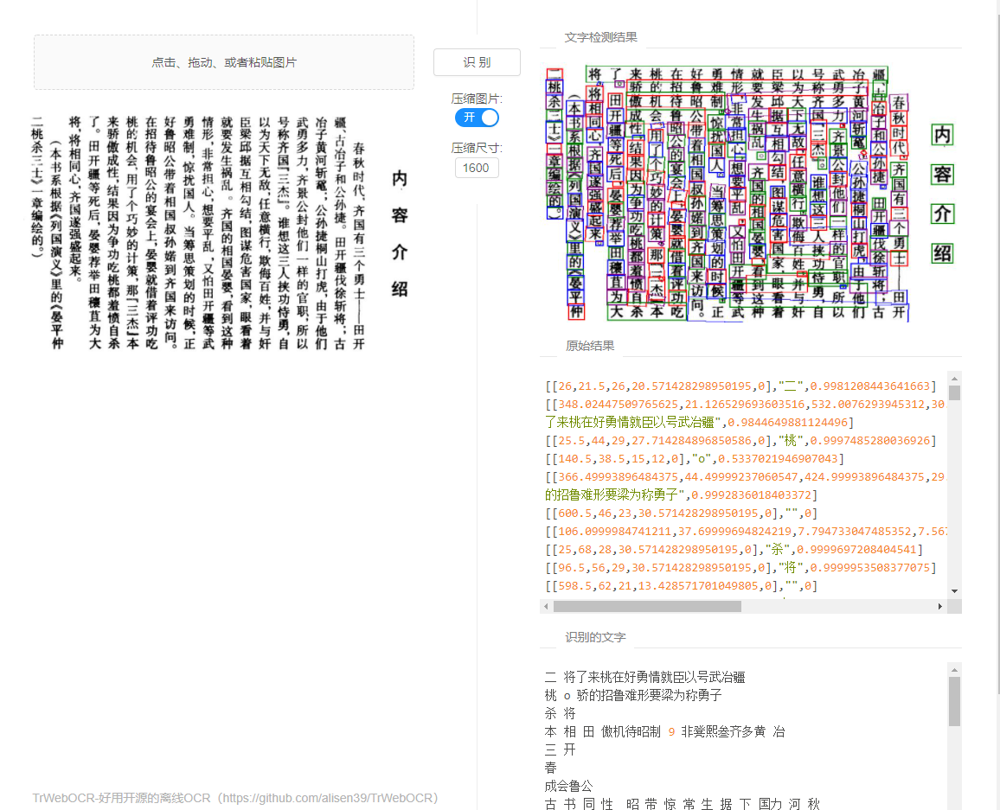Click the left arrow of the raw results scrollbar
The width and height of the screenshot is (1000, 810).
click(x=545, y=606)
